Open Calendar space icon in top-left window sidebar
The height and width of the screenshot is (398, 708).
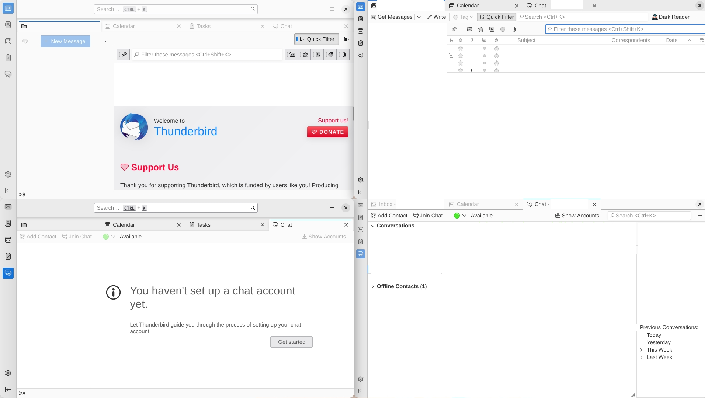(x=8, y=41)
